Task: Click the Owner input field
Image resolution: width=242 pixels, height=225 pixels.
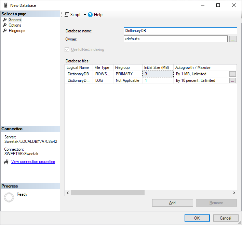Action: point(176,39)
